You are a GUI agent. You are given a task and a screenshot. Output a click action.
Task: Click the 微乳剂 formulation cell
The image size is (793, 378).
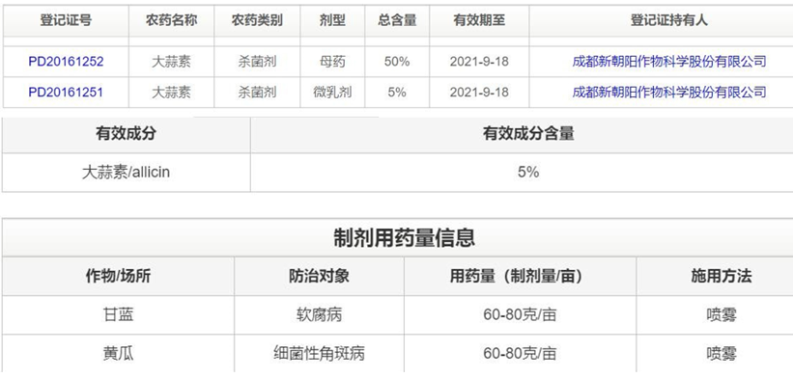(x=332, y=93)
